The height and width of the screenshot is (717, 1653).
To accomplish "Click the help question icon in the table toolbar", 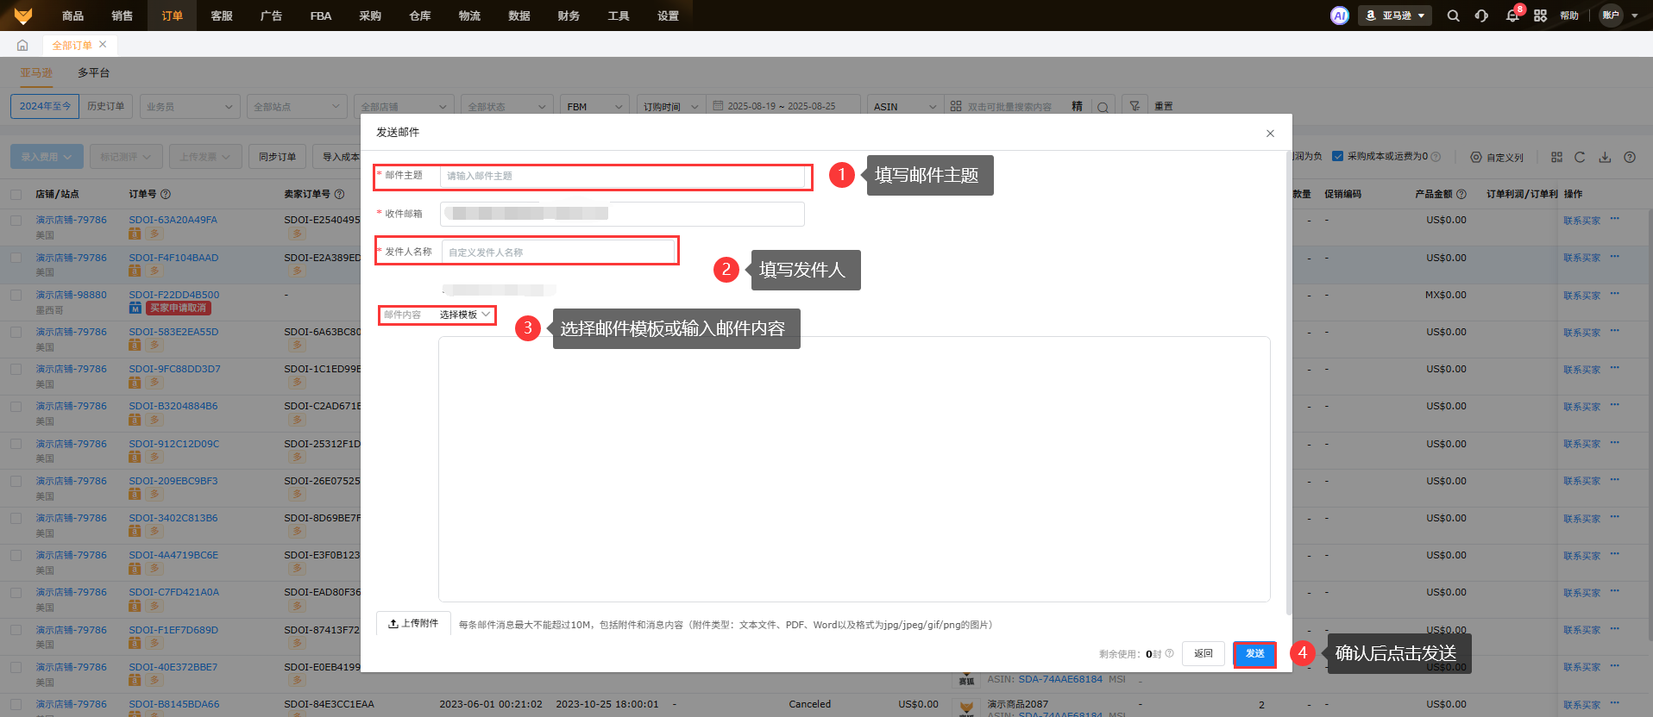I will [x=1630, y=157].
